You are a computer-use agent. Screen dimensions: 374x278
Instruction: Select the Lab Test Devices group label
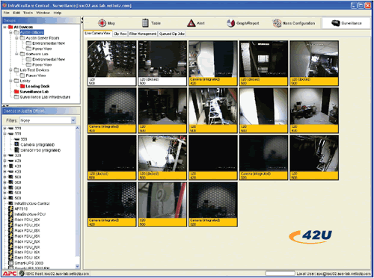click(34, 70)
